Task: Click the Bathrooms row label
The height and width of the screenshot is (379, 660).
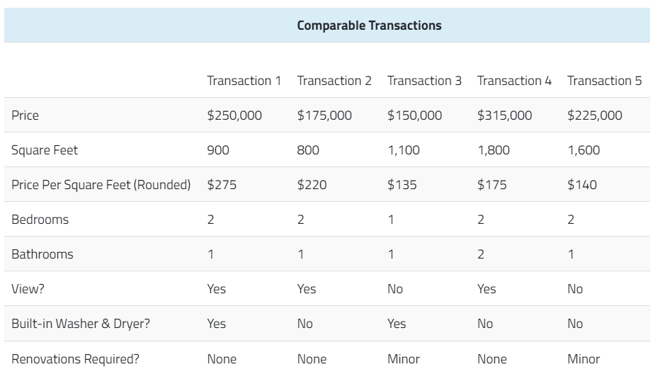Action: click(x=42, y=254)
